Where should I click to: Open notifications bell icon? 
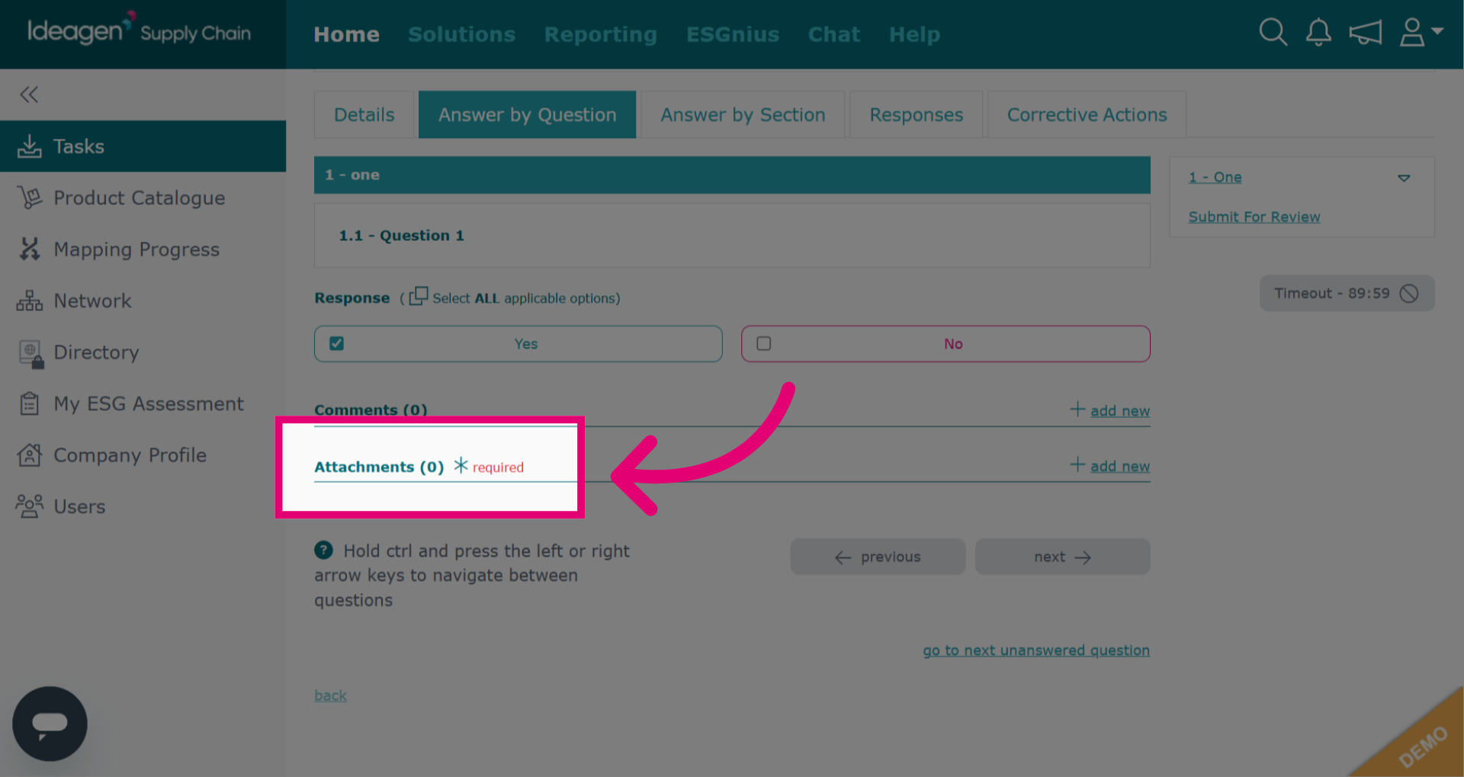click(x=1318, y=33)
